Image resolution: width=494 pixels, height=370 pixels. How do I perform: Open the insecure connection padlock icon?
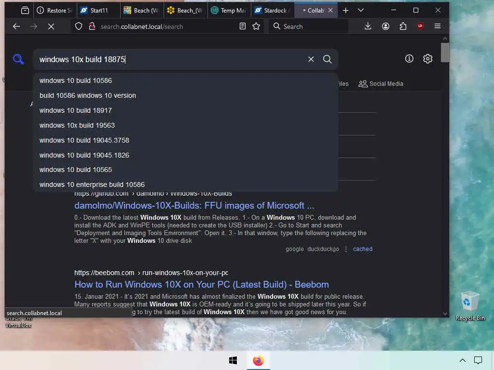pyautogui.click(x=92, y=26)
